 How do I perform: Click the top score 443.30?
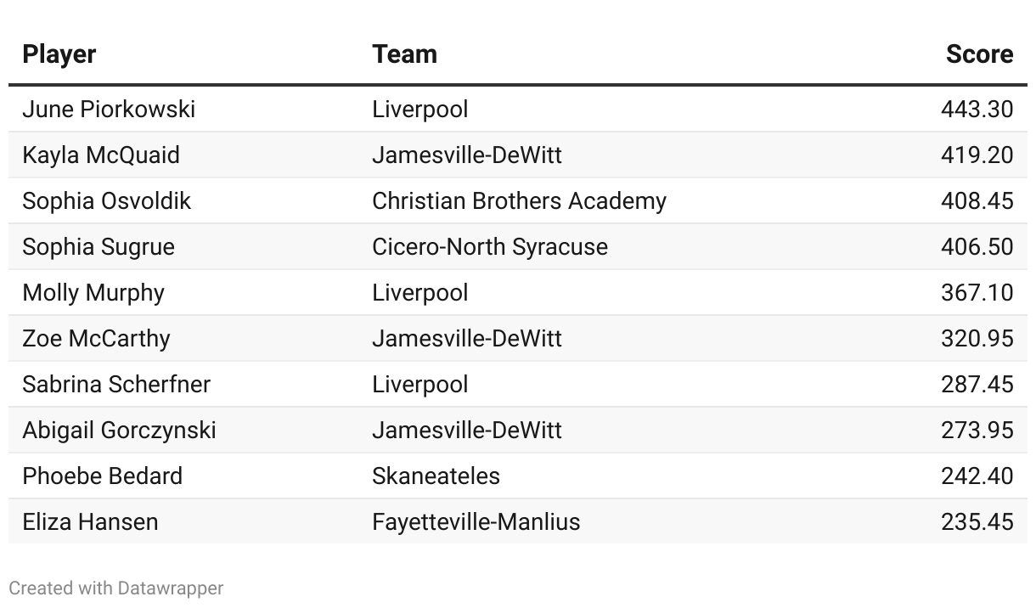click(x=977, y=110)
